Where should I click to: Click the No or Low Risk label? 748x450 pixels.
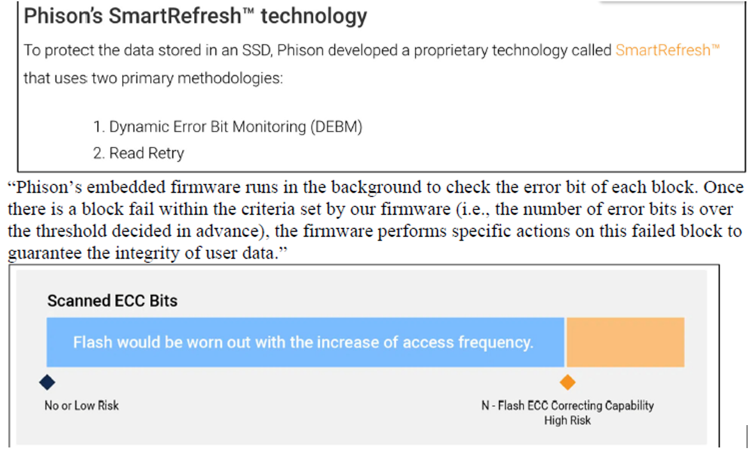[x=82, y=405]
